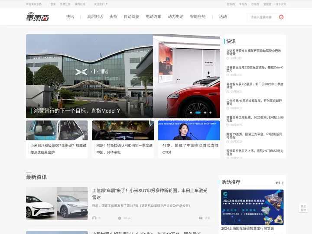
Task: Go to the 头条 section
Action: pos(113,17)
